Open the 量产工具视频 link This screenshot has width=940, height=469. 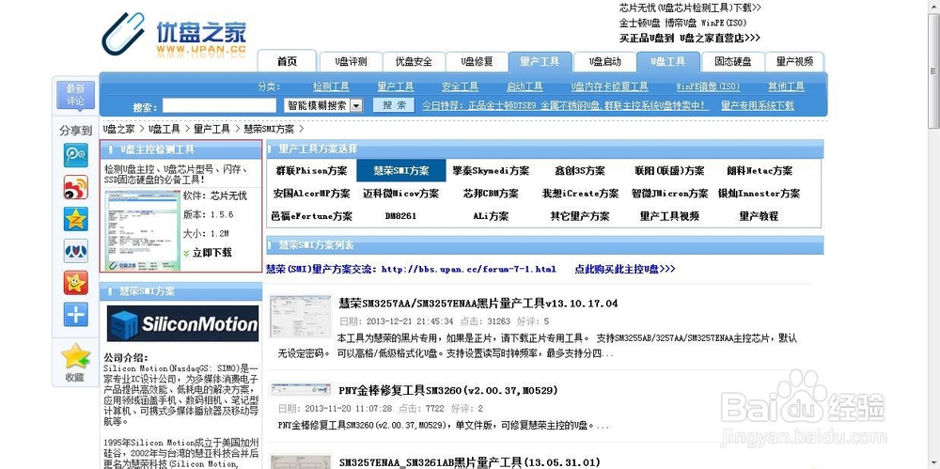[x=669, y=216]
